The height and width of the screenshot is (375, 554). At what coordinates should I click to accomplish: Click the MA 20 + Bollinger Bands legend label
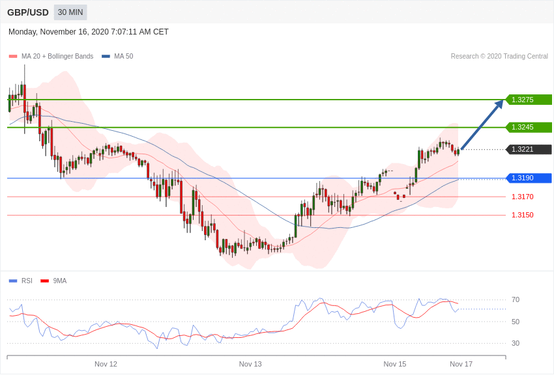click(x=57, y=57)
